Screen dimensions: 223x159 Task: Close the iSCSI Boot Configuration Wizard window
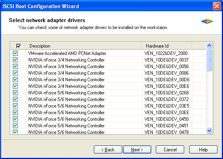click(217, 6)
